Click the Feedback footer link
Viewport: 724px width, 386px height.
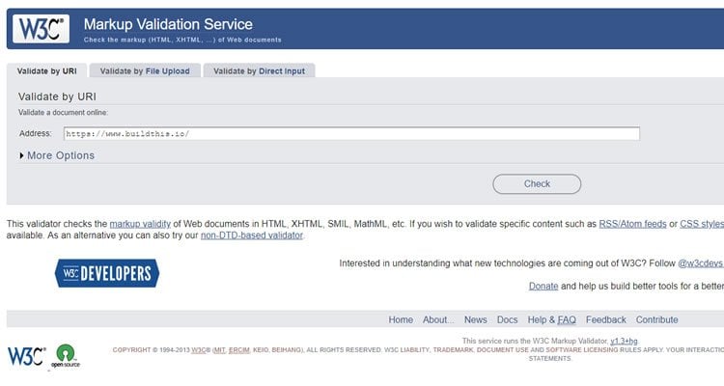coord(605,319)
